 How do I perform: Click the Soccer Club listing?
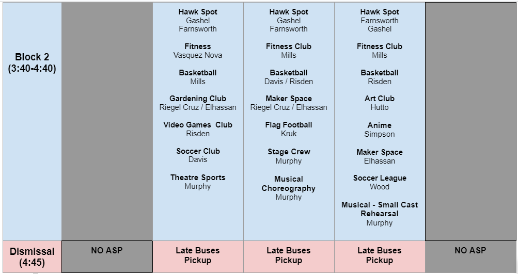198,151
